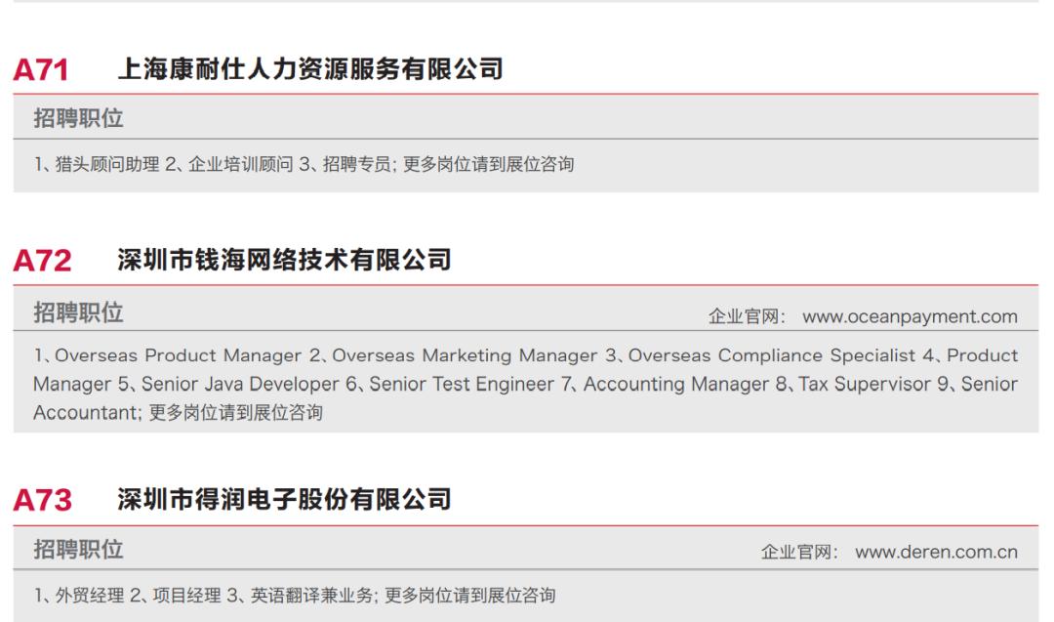Click 招聘职位 heading under booth A71
Screen dimensions: 1054x622
click(x=78, y=119)
